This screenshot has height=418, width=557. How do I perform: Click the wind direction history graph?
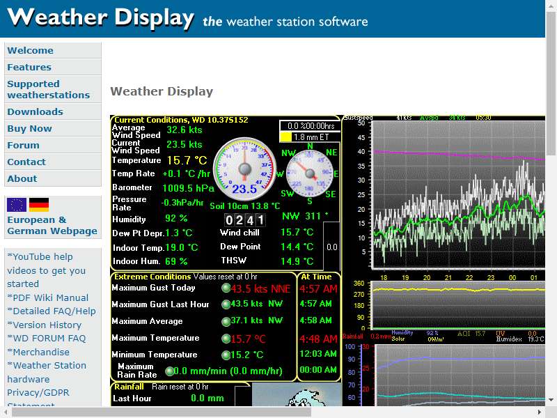pos(458,304)
